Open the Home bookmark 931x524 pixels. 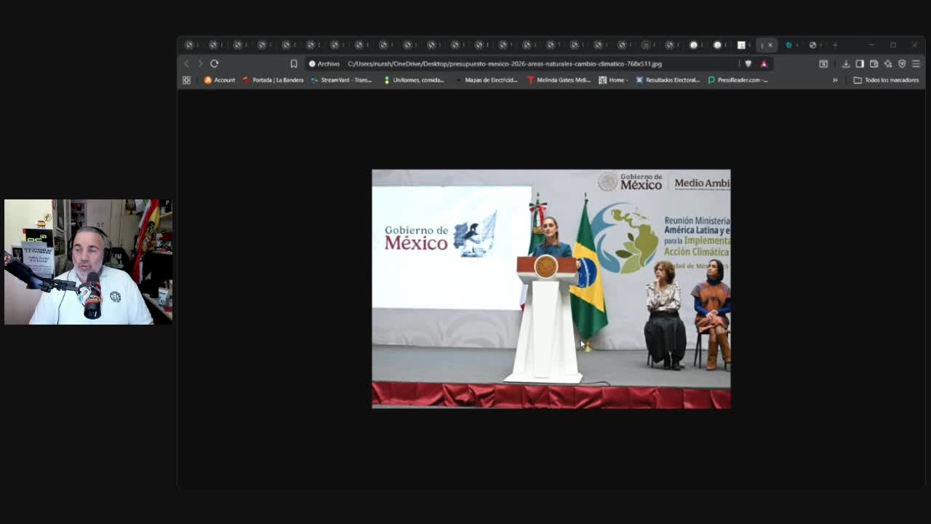(x=612, y=80)
